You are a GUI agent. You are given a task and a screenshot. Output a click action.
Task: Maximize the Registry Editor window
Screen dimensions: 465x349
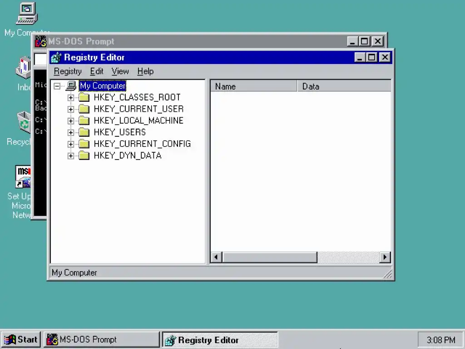[x=371, y=57]
